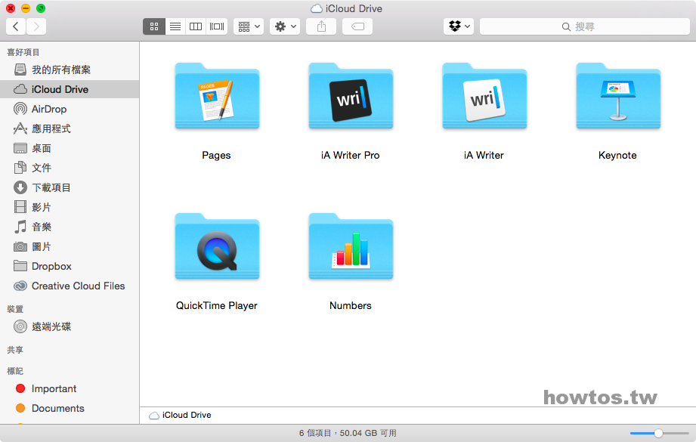The image size is (696, 442).
Task: Select the iA Writer Pro folder icon
Action: pos(351,96)
